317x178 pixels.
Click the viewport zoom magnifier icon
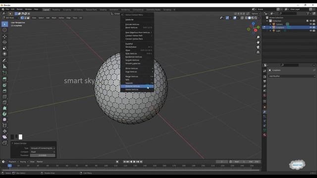click(258, 38)
